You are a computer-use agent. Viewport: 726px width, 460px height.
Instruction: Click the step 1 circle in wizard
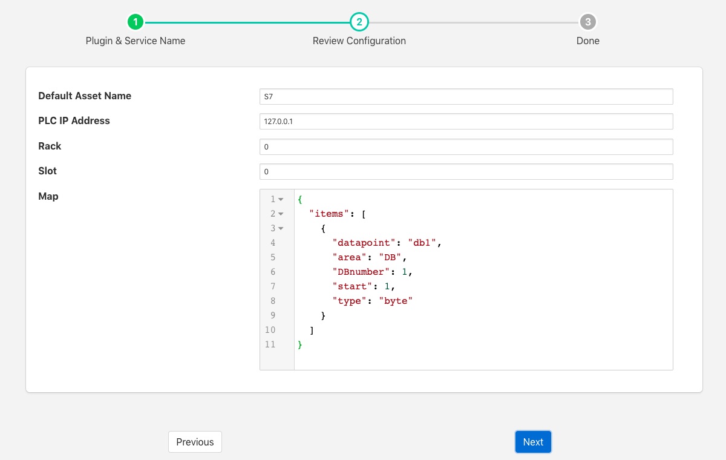(x=136, y=22)
